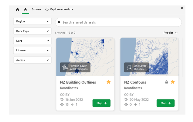Open the starred datasets star tab
This screenshot has width=193, height=122.
tap(25, 9)
